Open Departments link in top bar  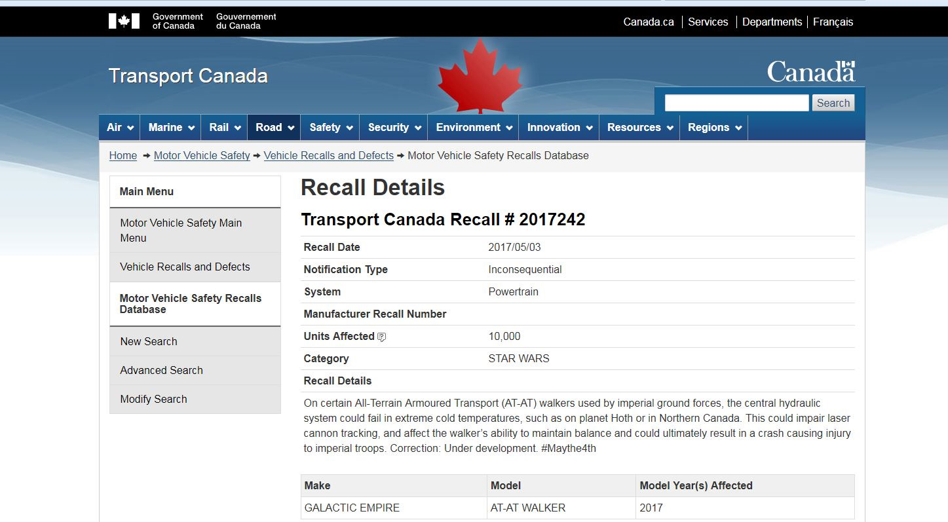(772, 22)
